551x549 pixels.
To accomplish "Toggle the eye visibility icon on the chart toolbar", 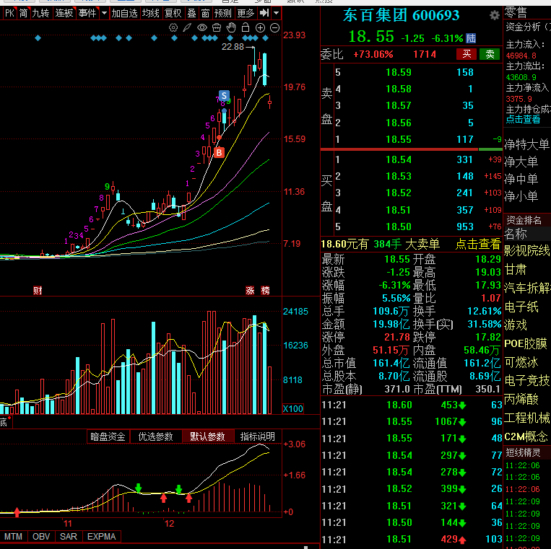I will 202,27.
